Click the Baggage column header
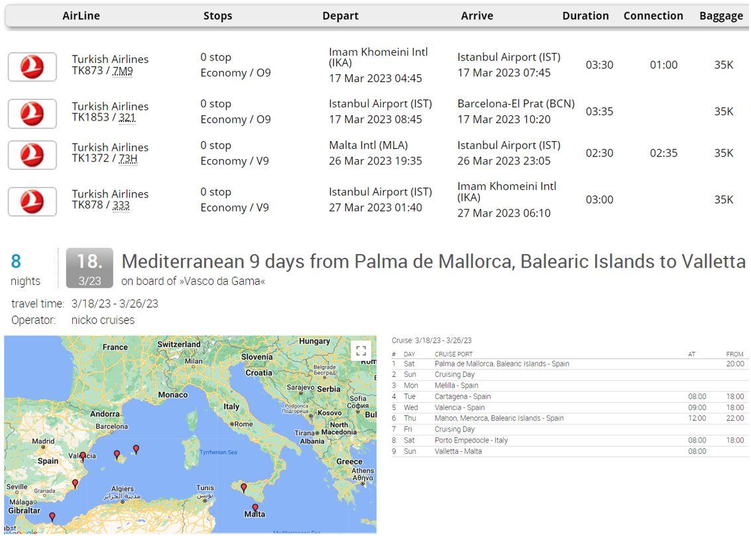Viewport: 751px width, 536px height. pos(721,16)
